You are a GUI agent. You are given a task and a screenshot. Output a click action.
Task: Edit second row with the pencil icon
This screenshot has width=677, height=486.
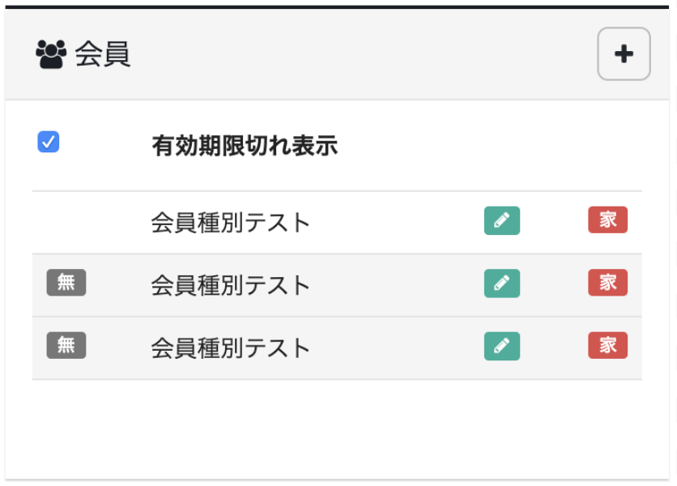[x=502, y=283]
